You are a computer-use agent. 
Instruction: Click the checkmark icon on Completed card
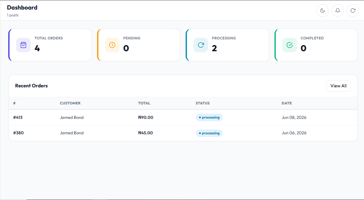click(x=290, y=45)
